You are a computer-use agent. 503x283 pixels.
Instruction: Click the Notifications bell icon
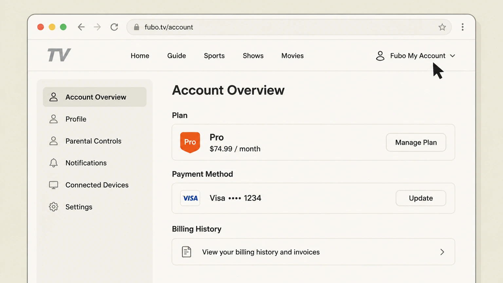point(53,163)
